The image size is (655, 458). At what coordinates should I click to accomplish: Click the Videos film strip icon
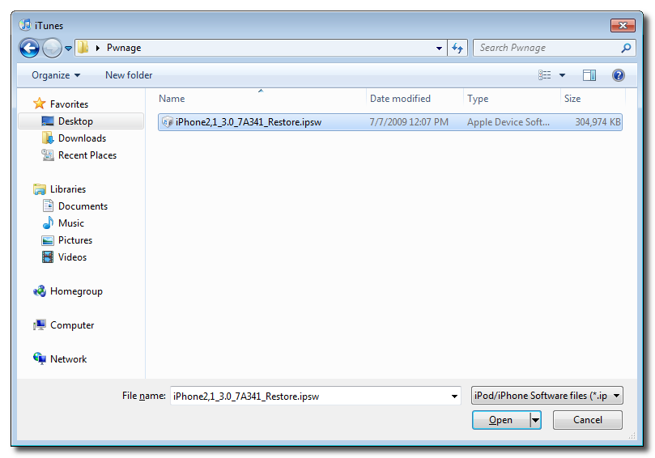click(x=48, y=257)
